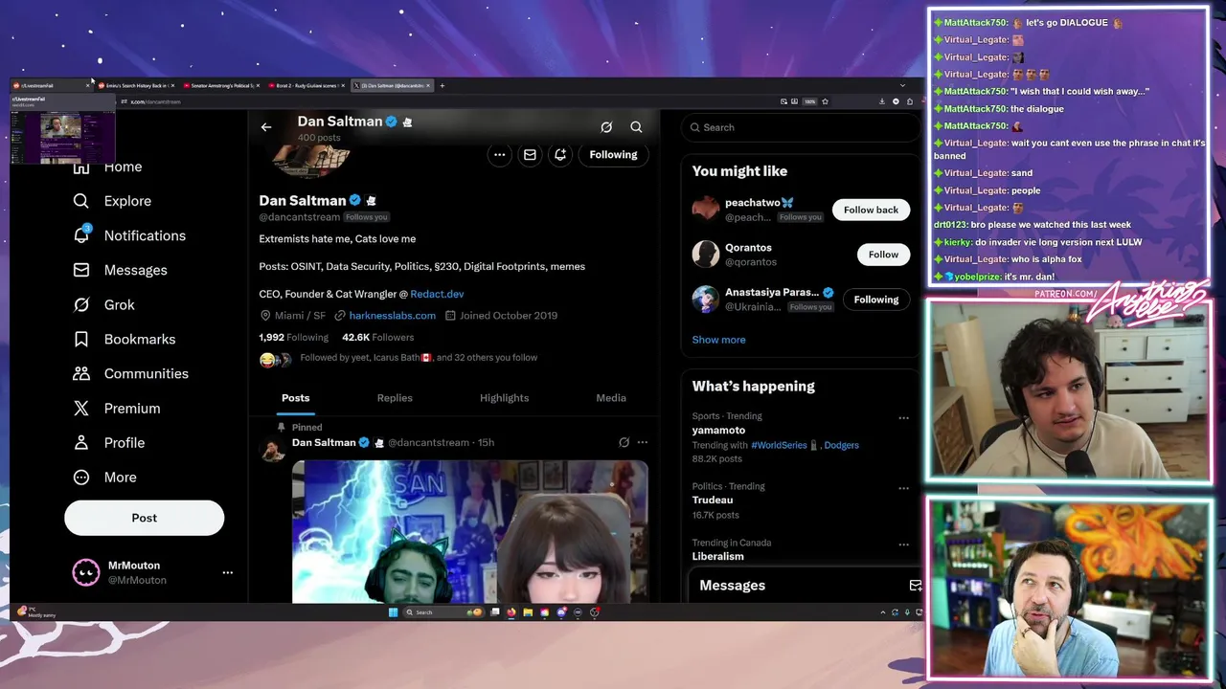Image resolution: width=1226 pixels, height=689 pixels.
Task: Switch to the Senator Armstrong's Political browser tab
Action: tap(221, 85)
